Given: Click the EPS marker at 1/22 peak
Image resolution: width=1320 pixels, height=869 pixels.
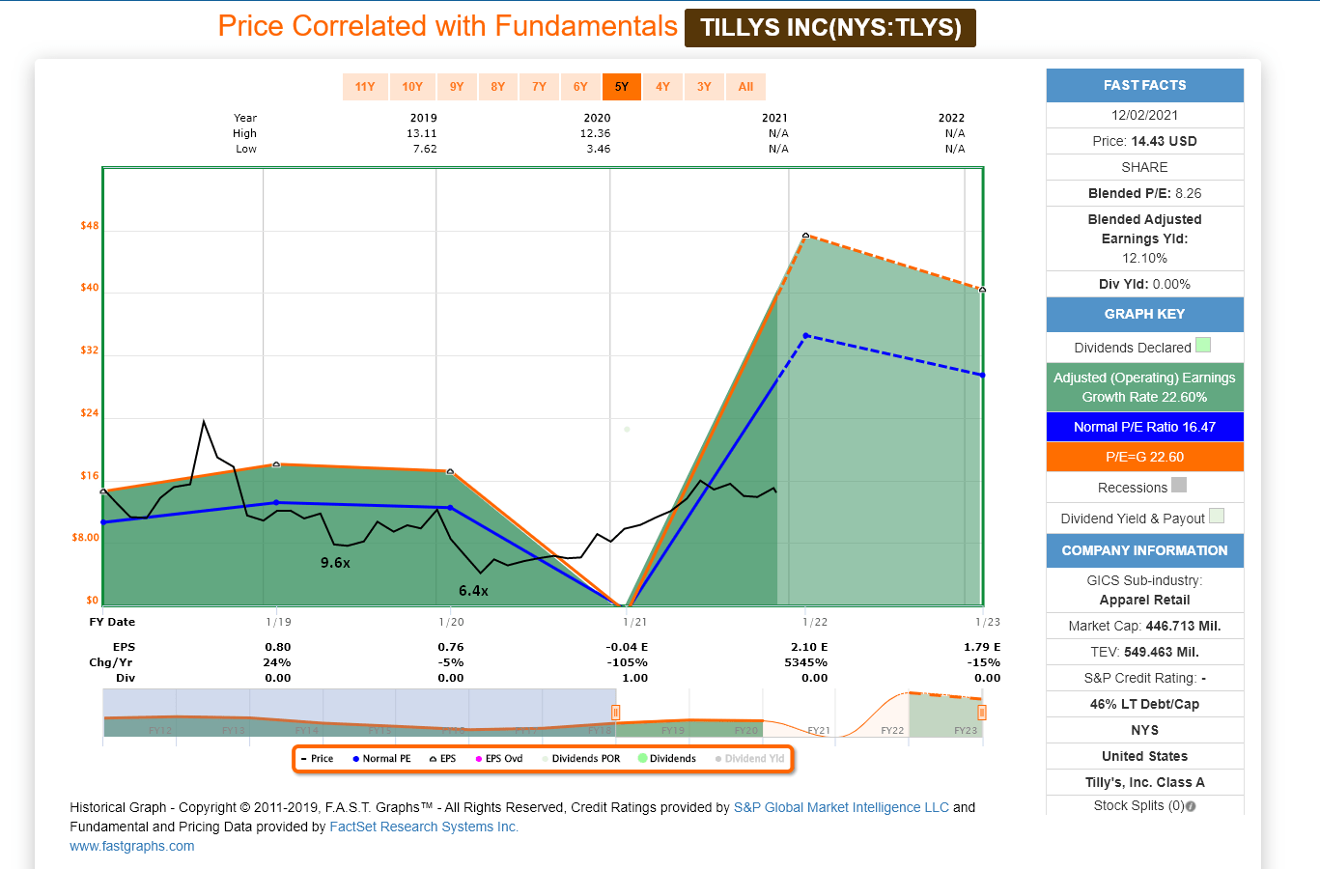Looking at the screenshot, I should click(806, 236).
